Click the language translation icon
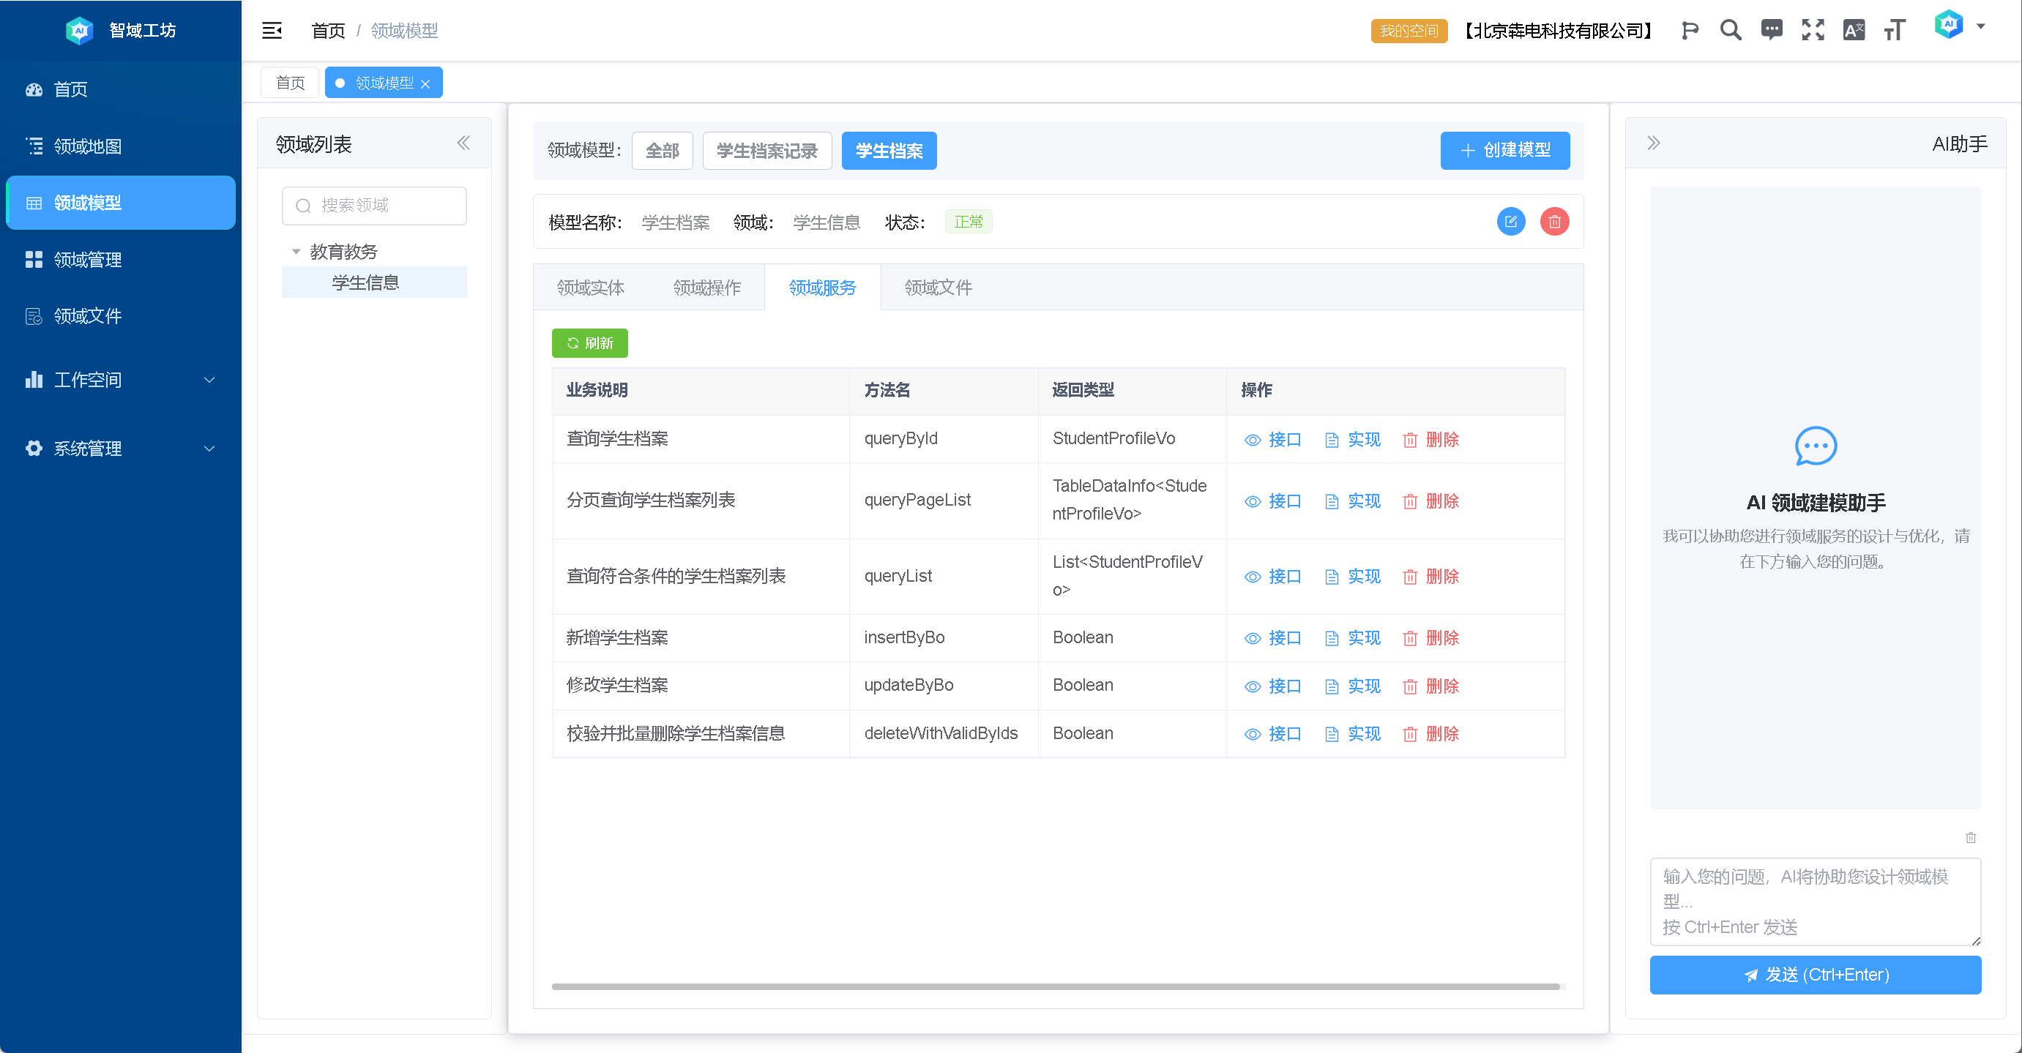 [1853, 31]
